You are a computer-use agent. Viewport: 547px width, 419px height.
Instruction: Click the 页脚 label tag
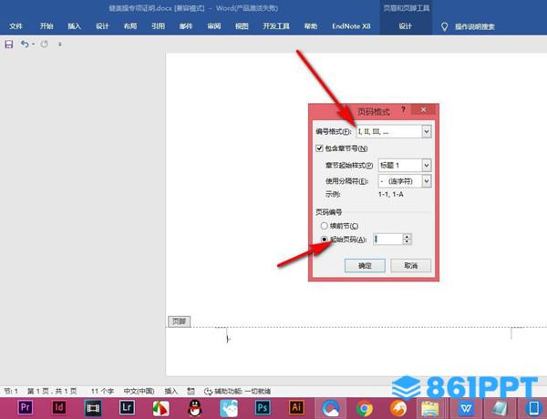click(180, 322)
